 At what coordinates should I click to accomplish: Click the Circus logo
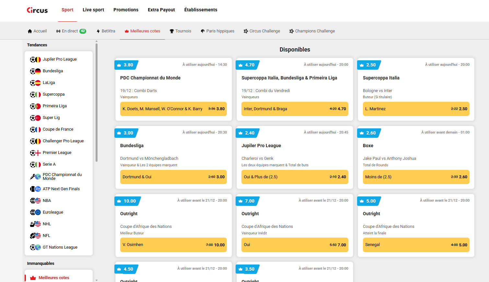tap(37, 10)
